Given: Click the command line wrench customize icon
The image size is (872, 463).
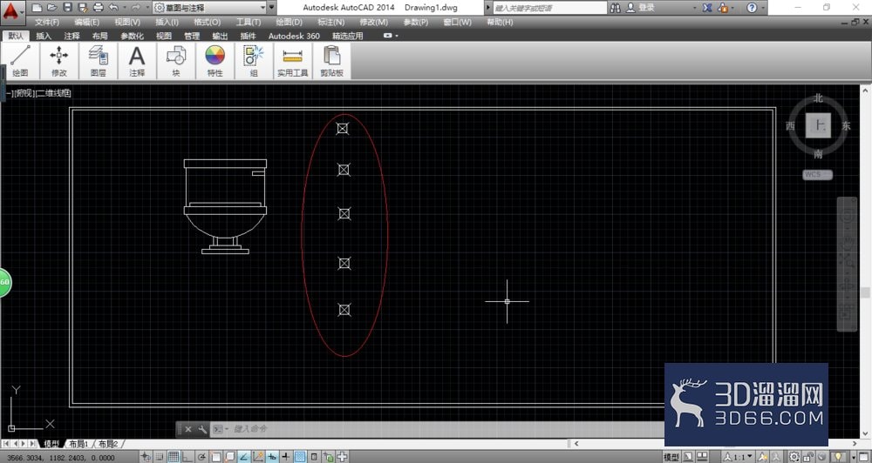Looking at the screenshot, I should tap(202, 429).
